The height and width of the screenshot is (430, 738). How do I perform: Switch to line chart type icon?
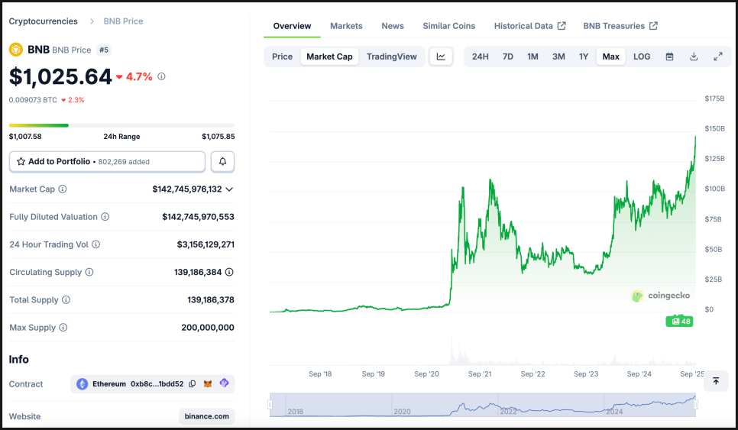tap(441, 57)
